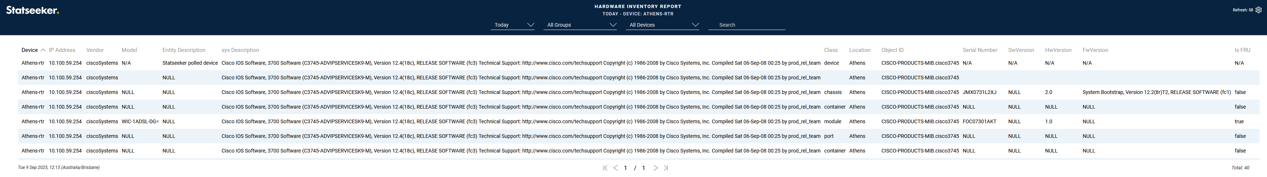Click the Statseeker logo
1267x177 pixels.
click(x=33, y=10)
